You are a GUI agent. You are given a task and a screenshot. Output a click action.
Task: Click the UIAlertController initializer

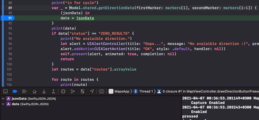click(106, 44)
